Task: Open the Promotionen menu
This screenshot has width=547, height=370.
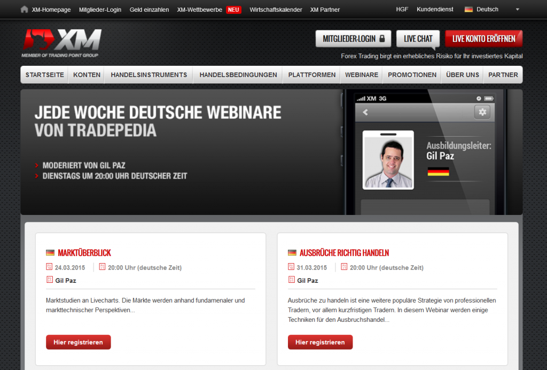Action: 412,75
